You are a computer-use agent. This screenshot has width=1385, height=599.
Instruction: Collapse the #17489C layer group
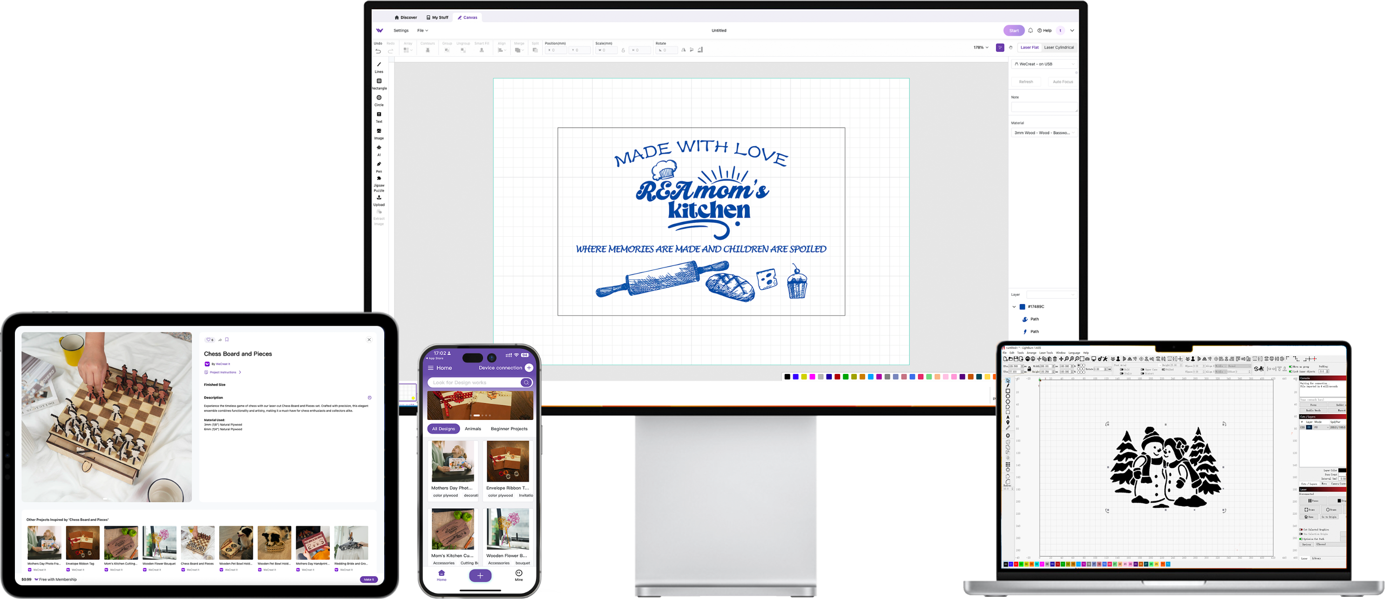(x=1014, y=307)
